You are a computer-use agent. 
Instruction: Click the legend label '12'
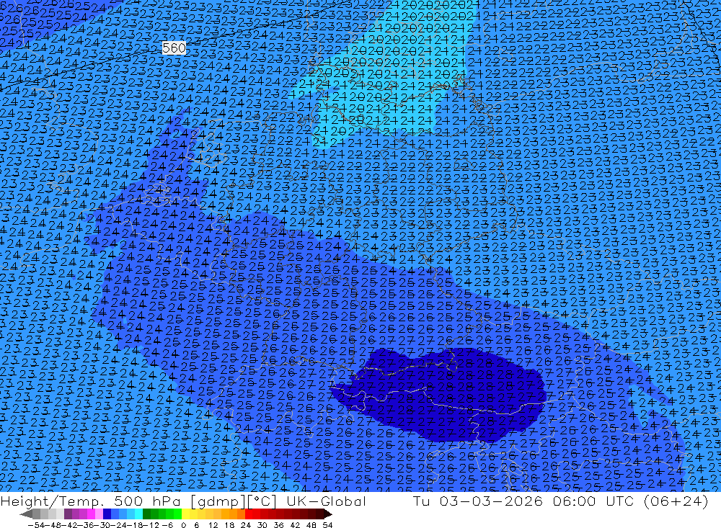click(x=213, y=525)
